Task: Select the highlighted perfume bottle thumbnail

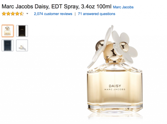Action: pyautogui.click(x=8, y=31)
